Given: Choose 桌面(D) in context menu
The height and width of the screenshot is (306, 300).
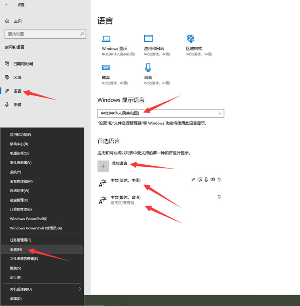Looking at the screenshot, I should click(16, 299).
